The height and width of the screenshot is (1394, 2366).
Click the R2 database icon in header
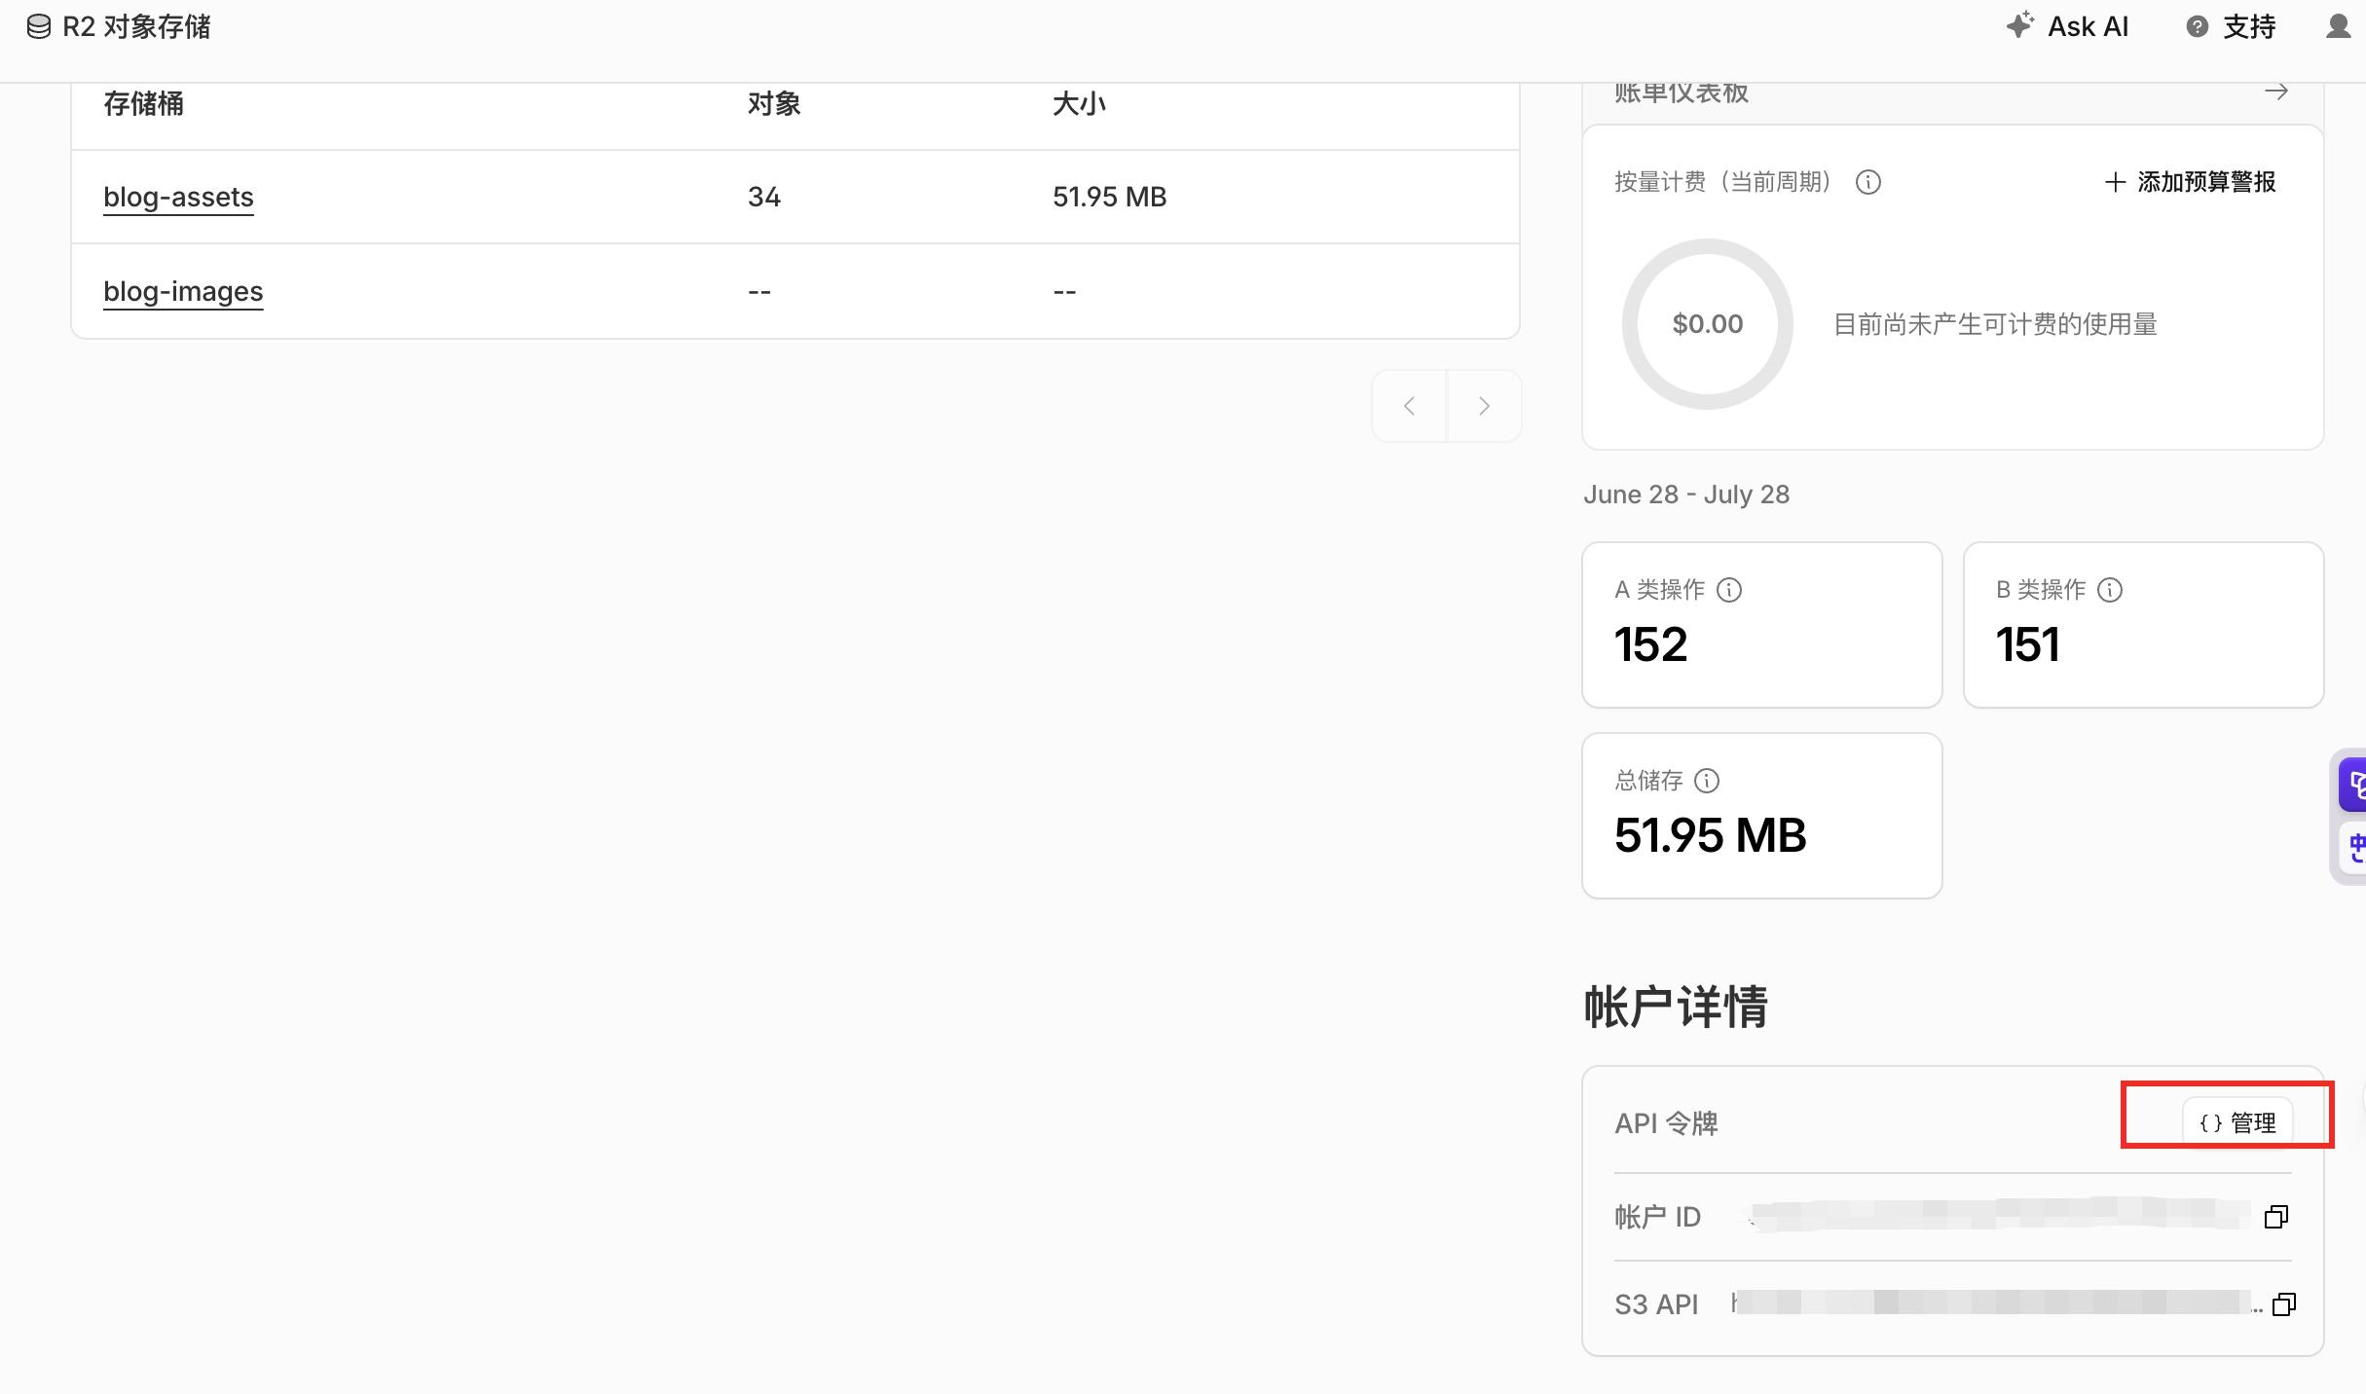point(39,26)
